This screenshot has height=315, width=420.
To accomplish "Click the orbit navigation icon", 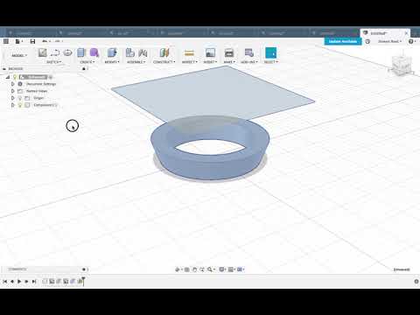I will 178,269.
